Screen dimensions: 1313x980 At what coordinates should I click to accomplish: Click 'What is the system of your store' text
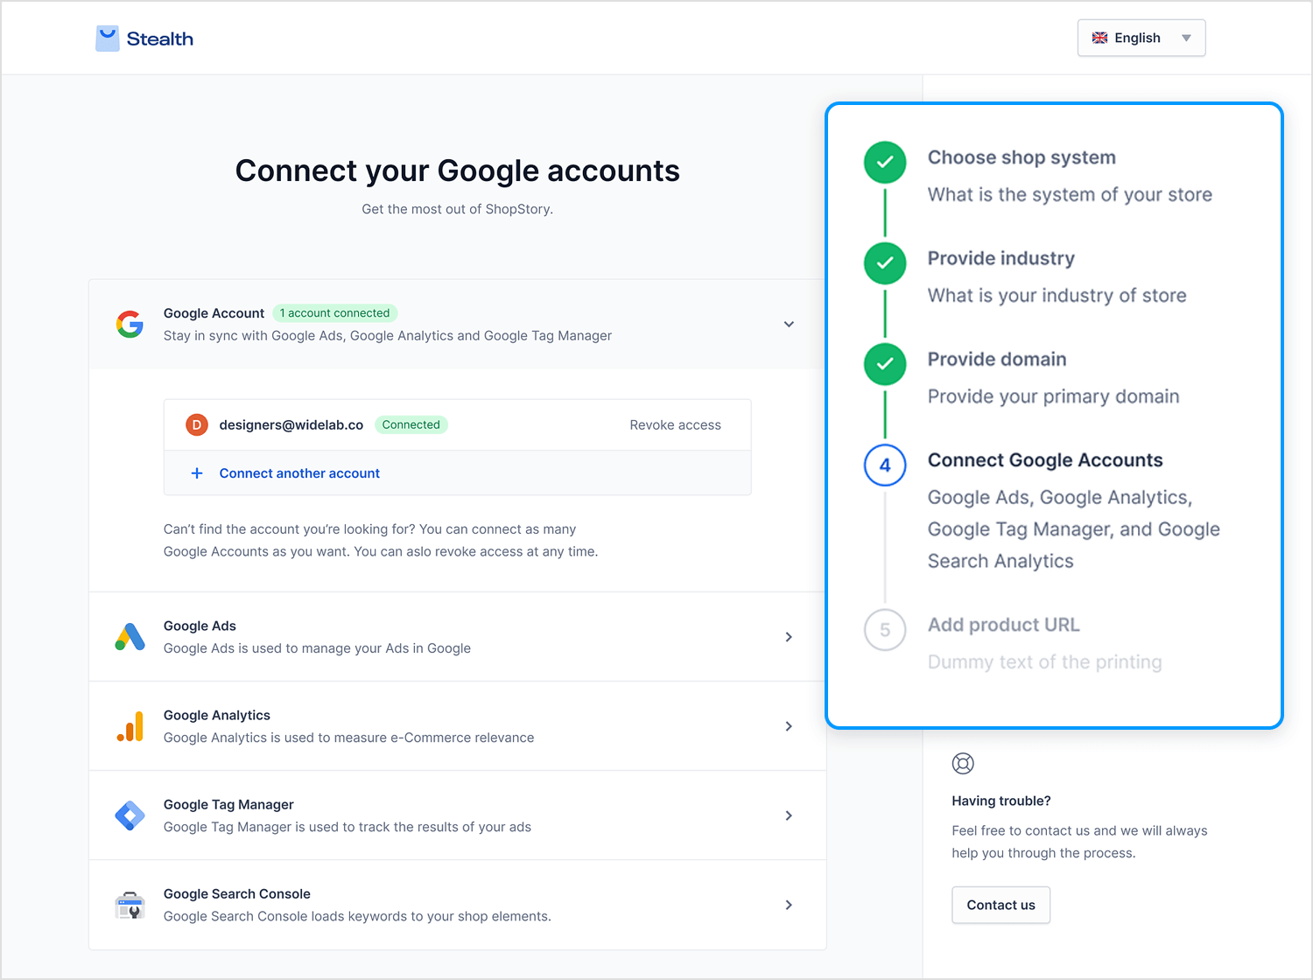pos(1070,194)
